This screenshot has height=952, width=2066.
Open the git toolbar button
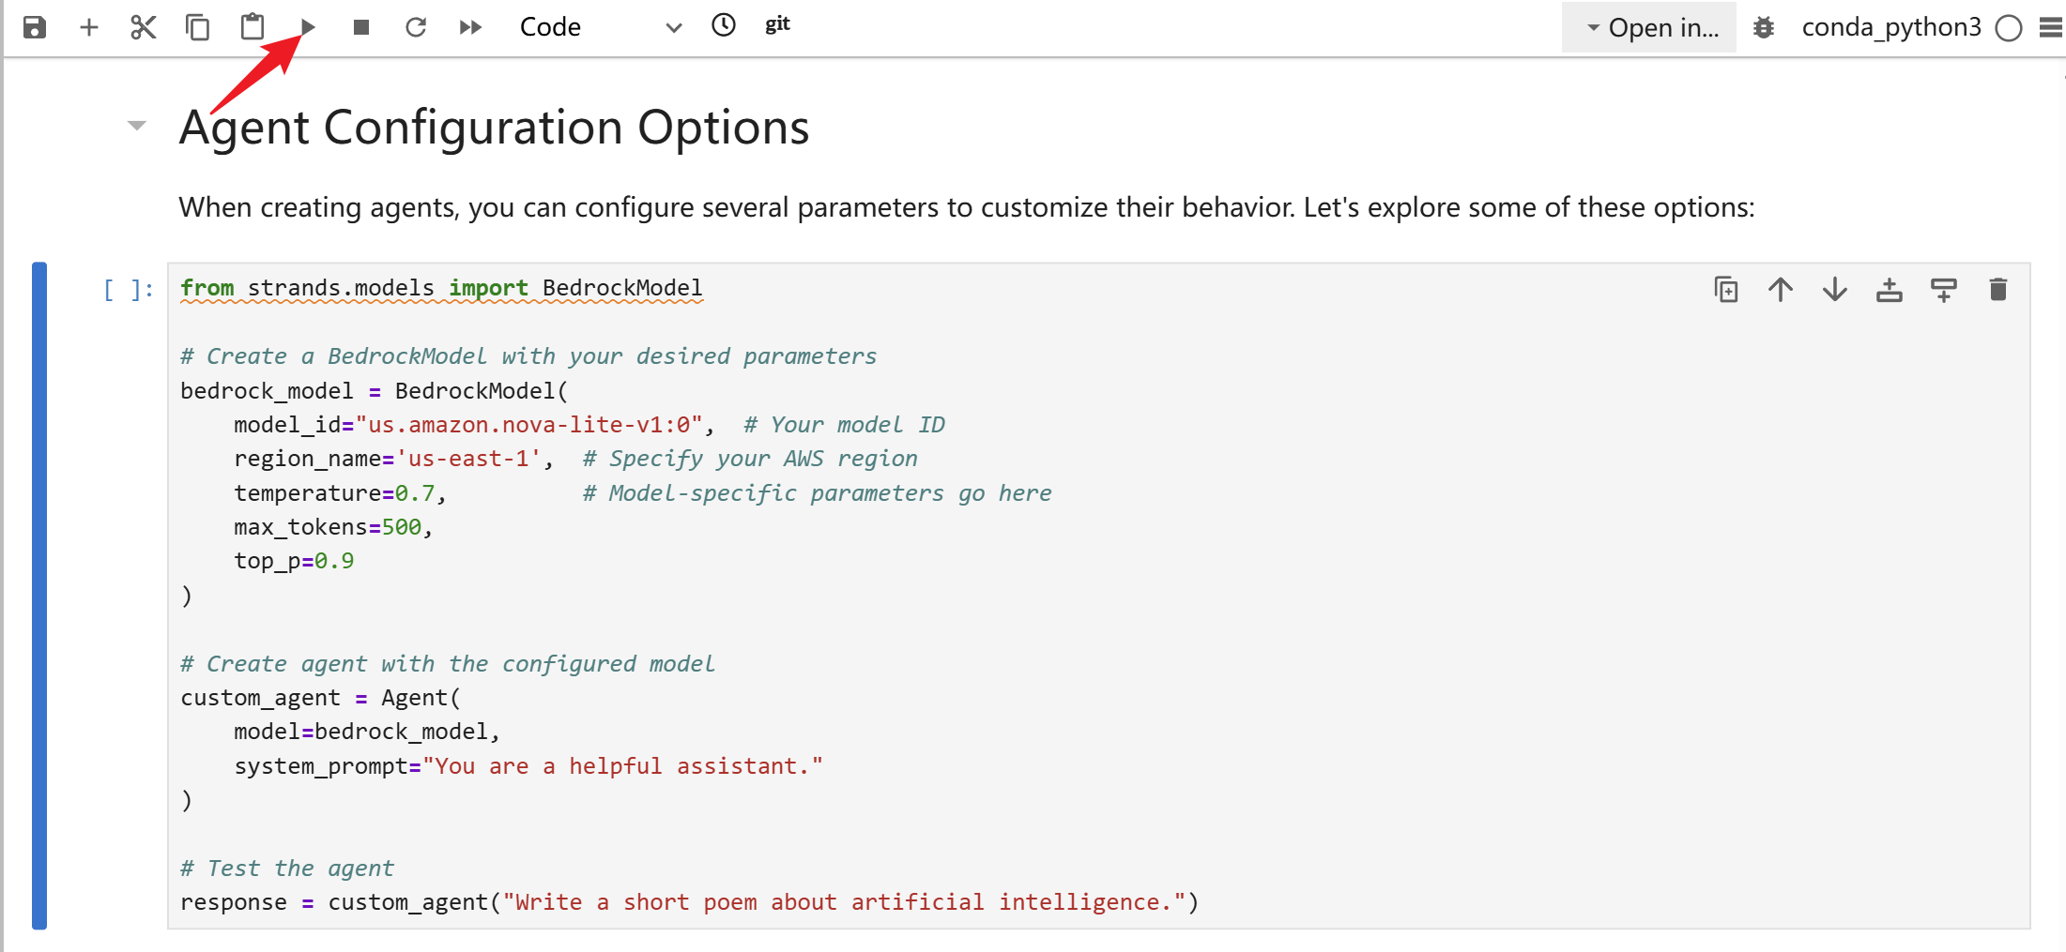tap(777, 24)
